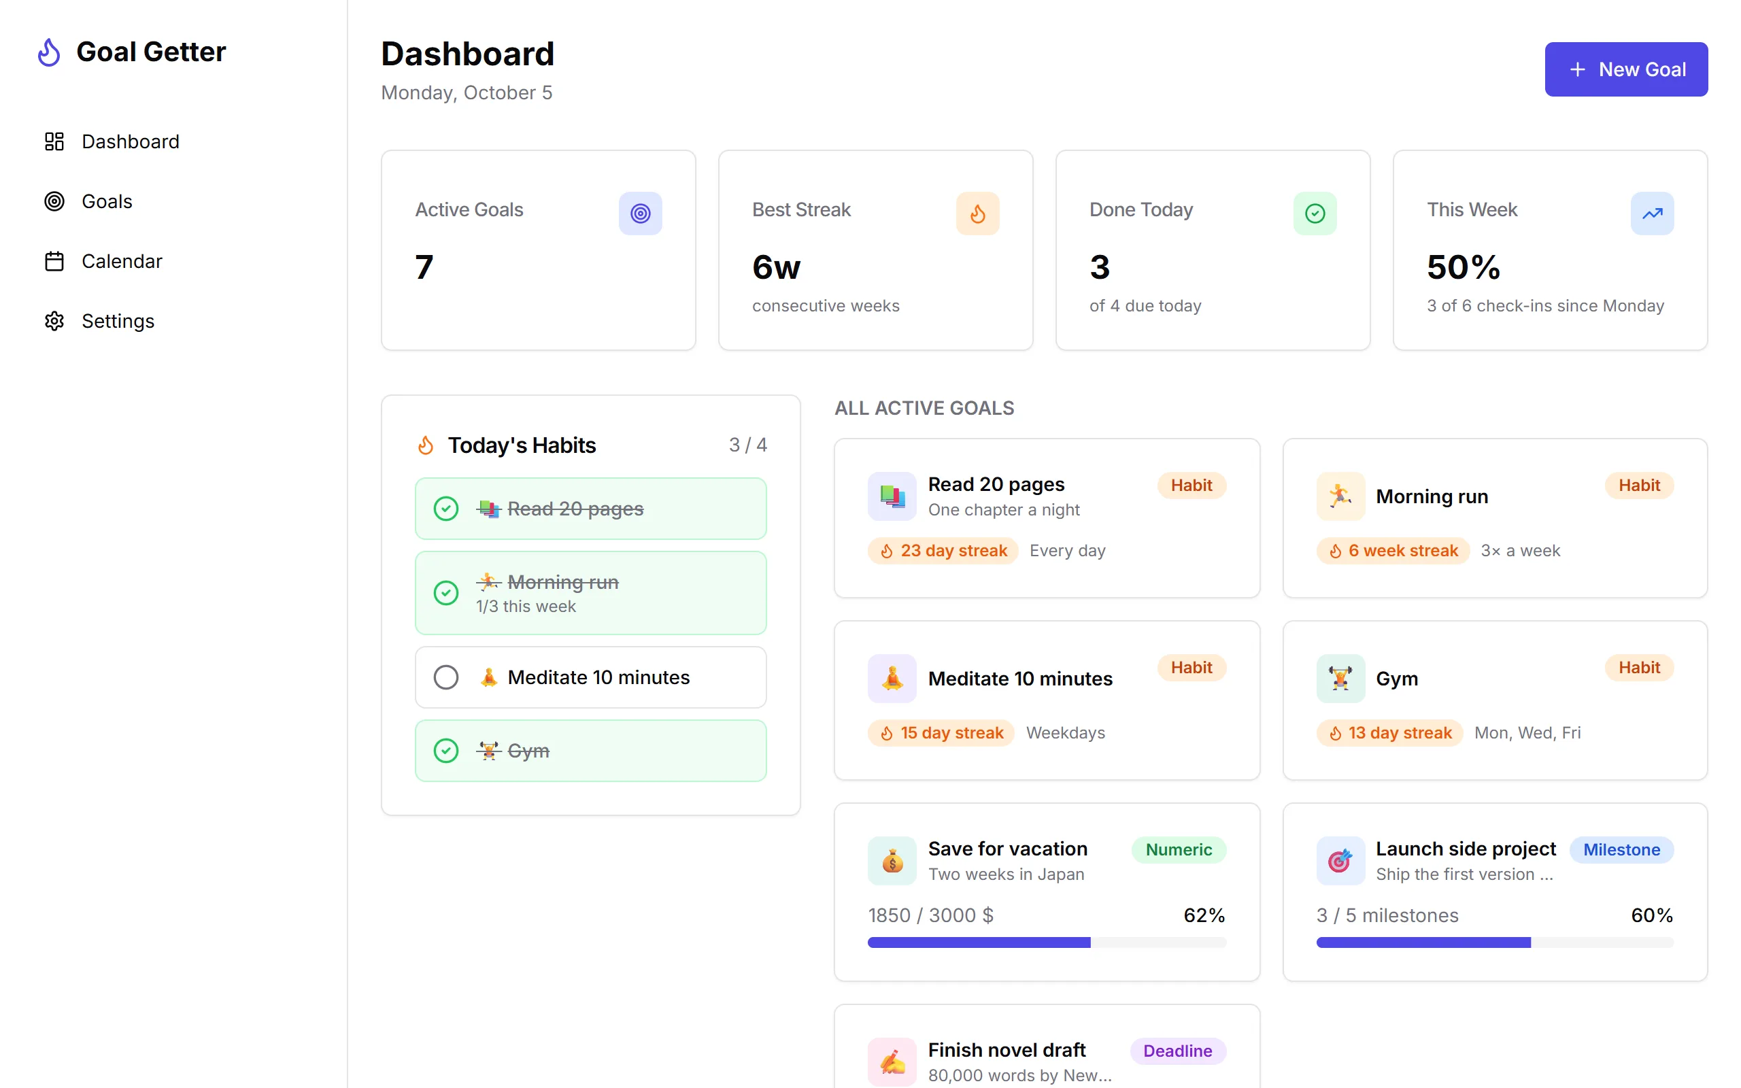Click the Settings gear icon
This screenshot has width=1741, height=1088.
54,321
